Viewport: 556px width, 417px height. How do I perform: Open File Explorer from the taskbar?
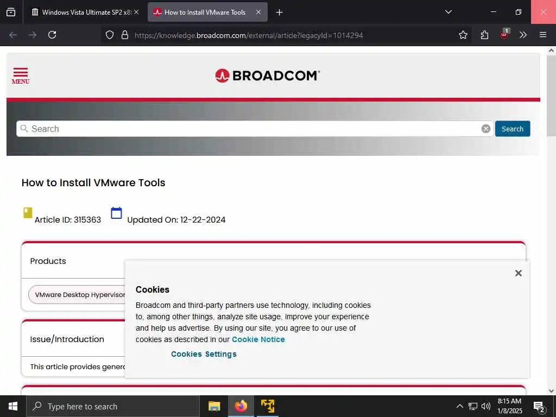tap(214, 406)
